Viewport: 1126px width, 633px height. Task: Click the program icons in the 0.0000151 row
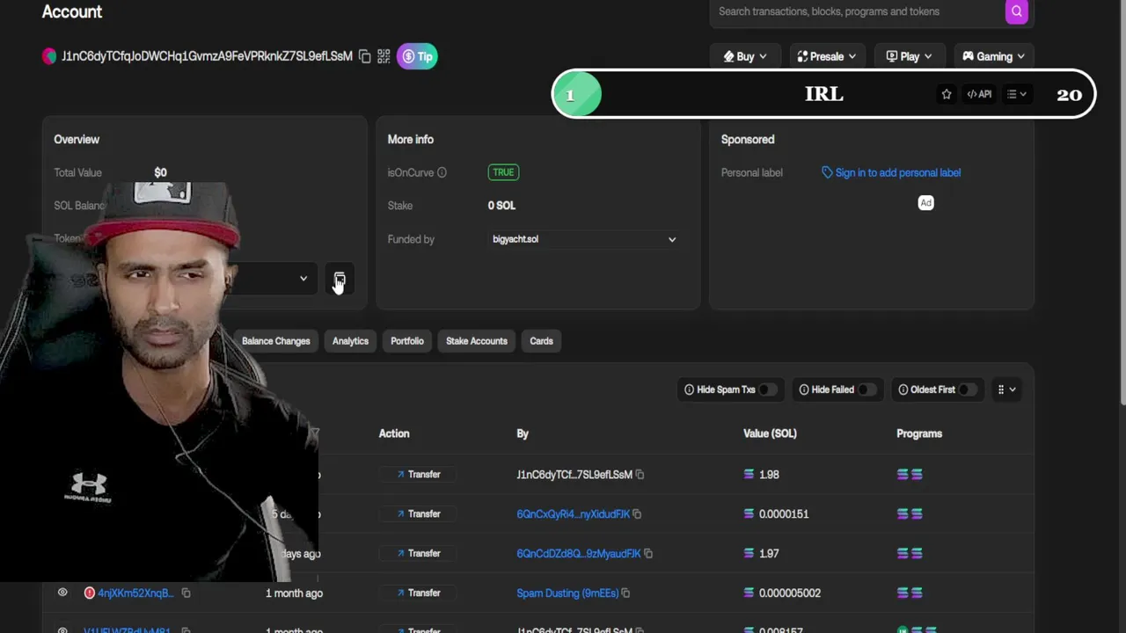(910, 514)
